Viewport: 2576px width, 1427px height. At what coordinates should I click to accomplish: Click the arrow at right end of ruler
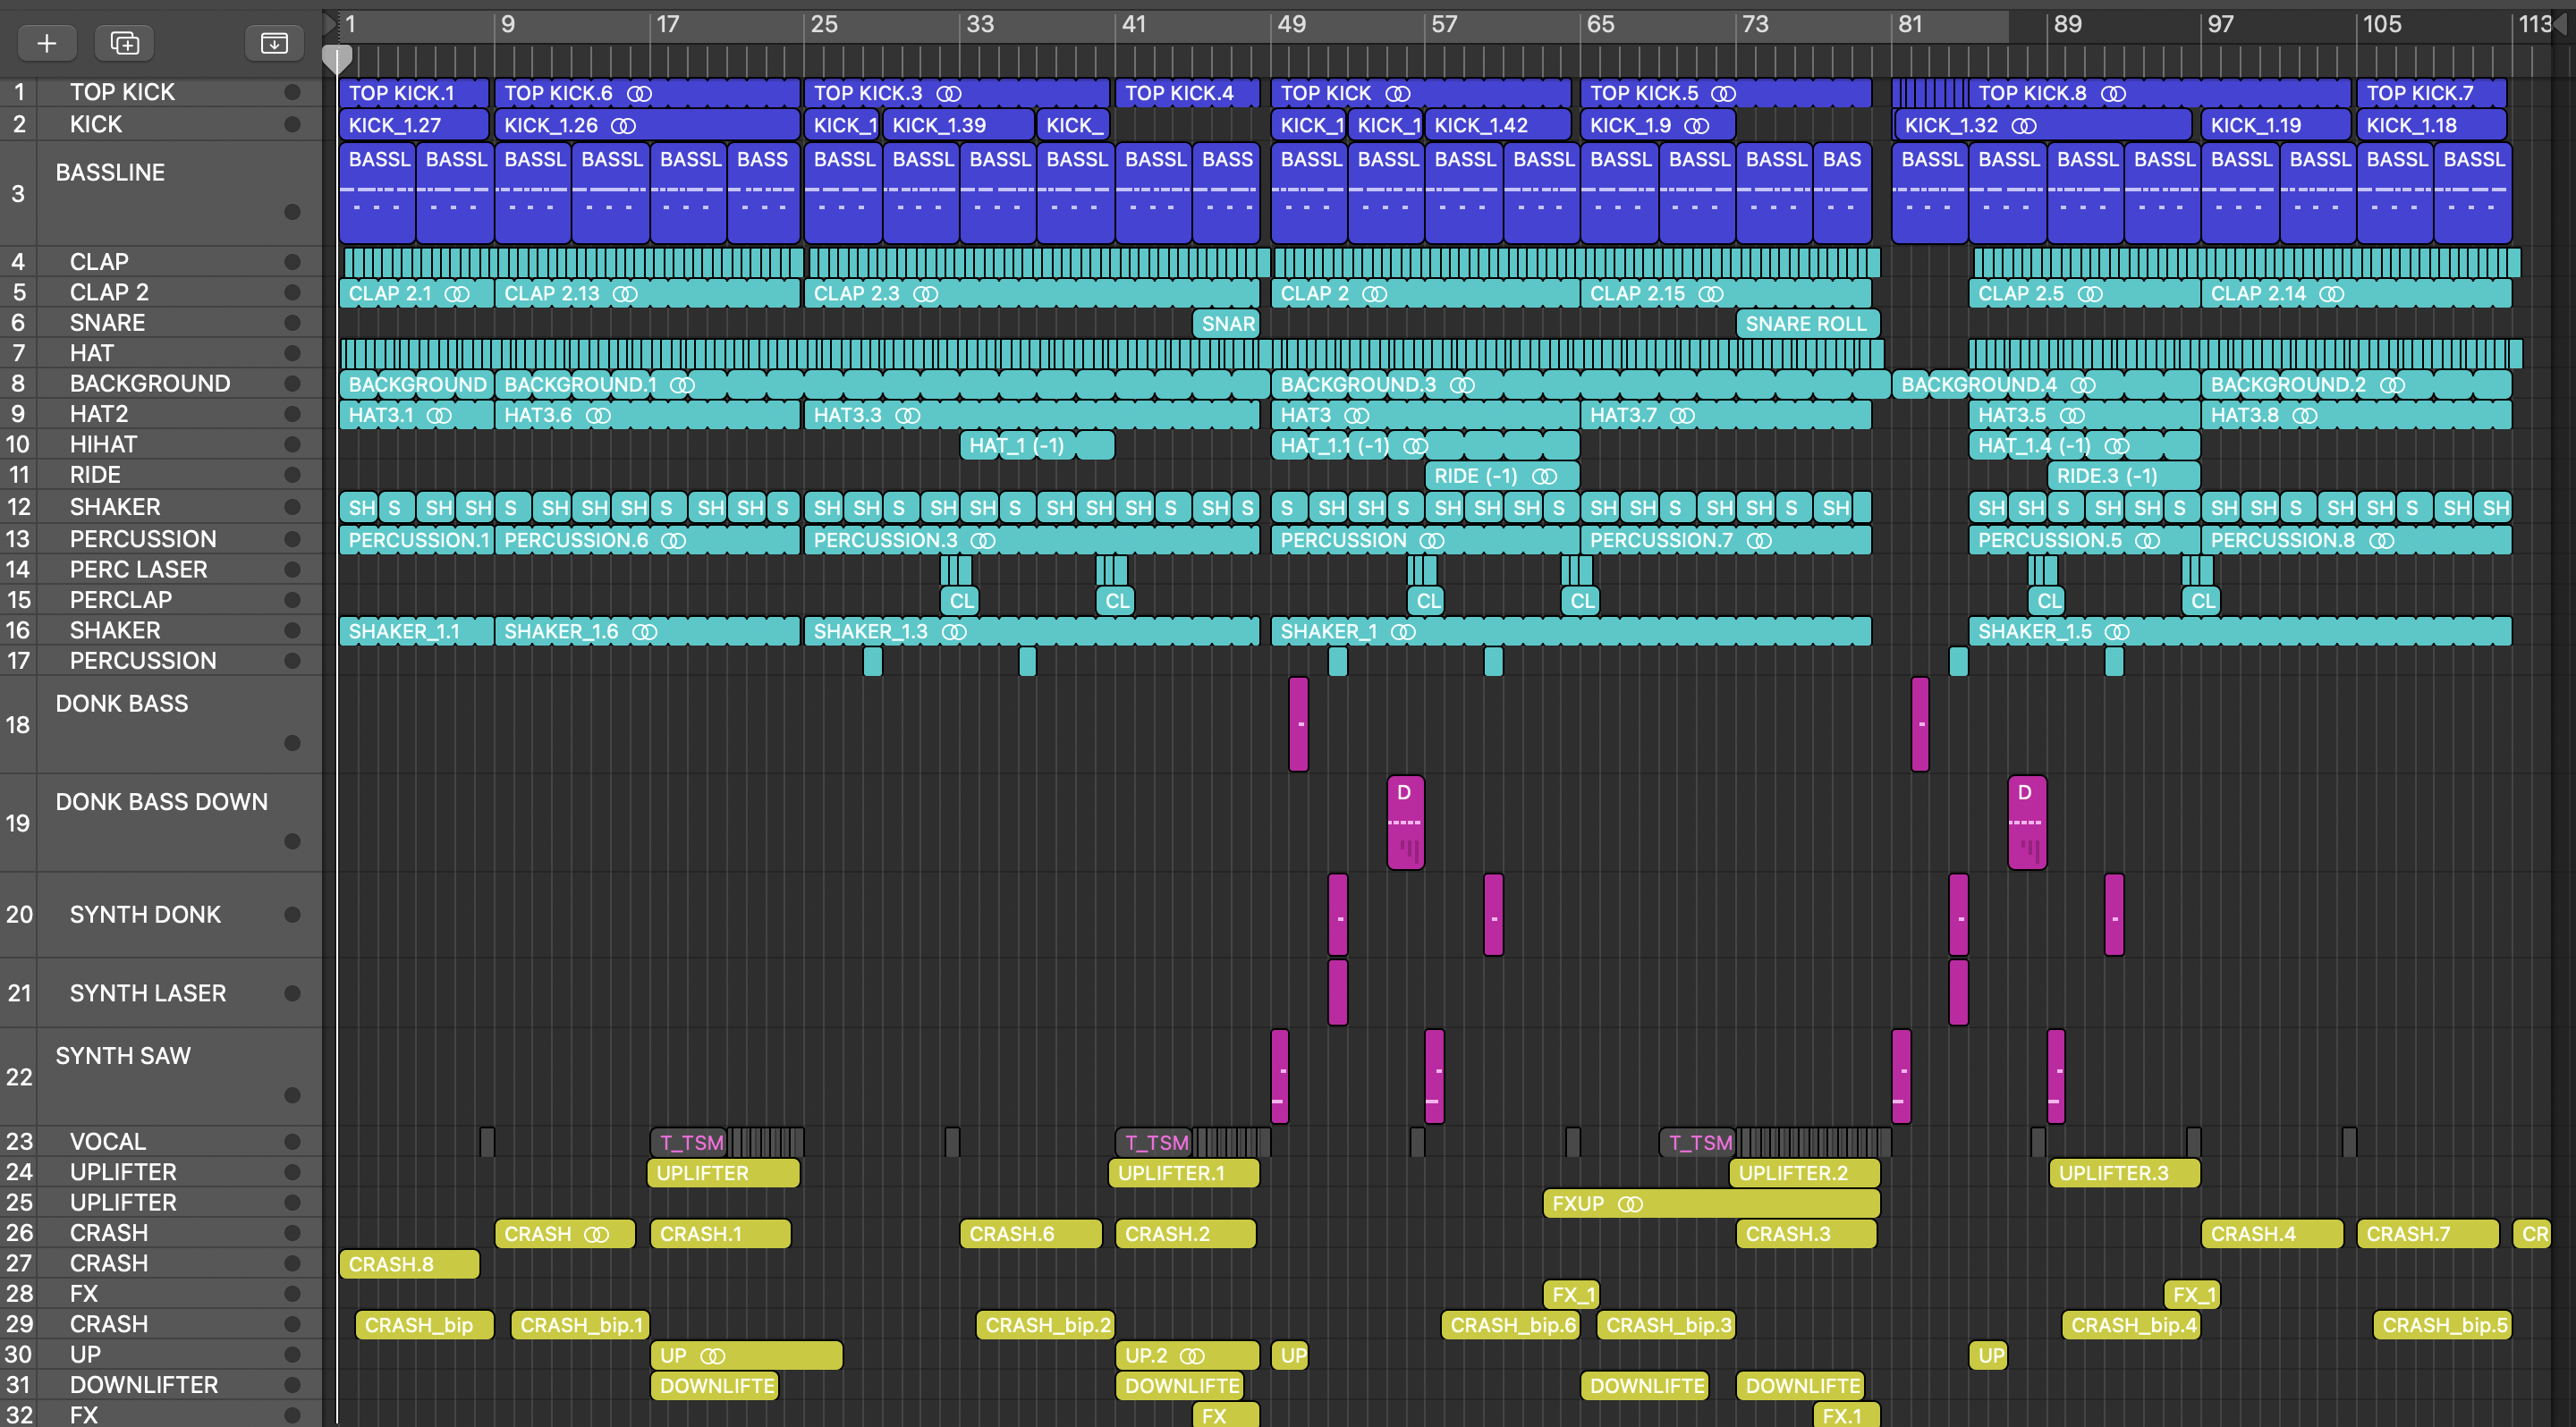2563,24
